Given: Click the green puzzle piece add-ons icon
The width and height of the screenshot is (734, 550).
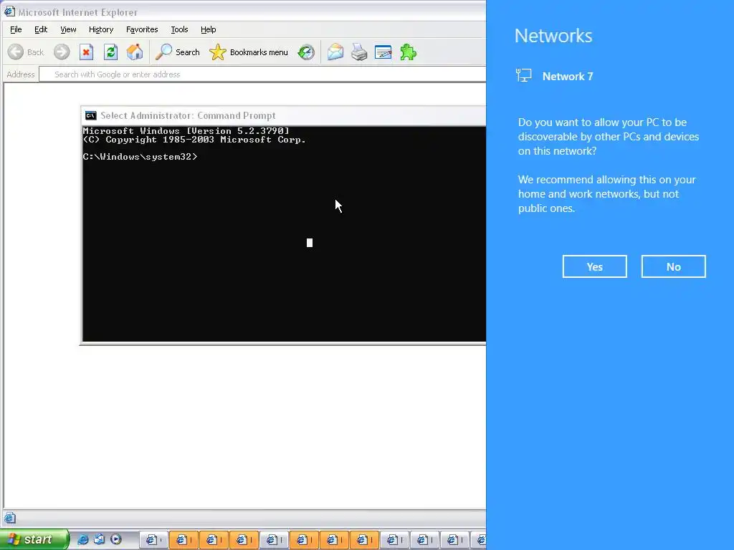Looking at the screenshot, I should pyautogui.click(x=408, y=52).
